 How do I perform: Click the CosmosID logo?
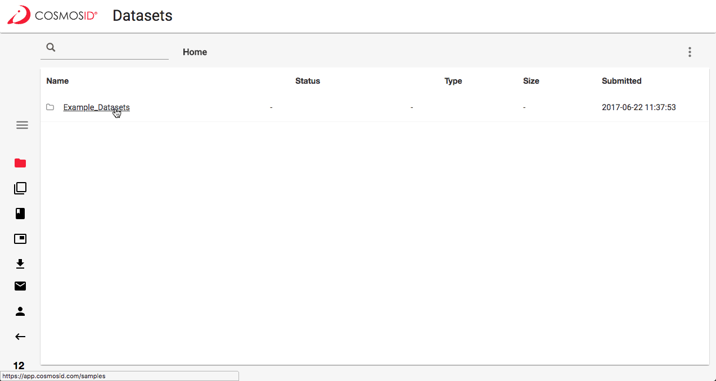pos(52,15)
